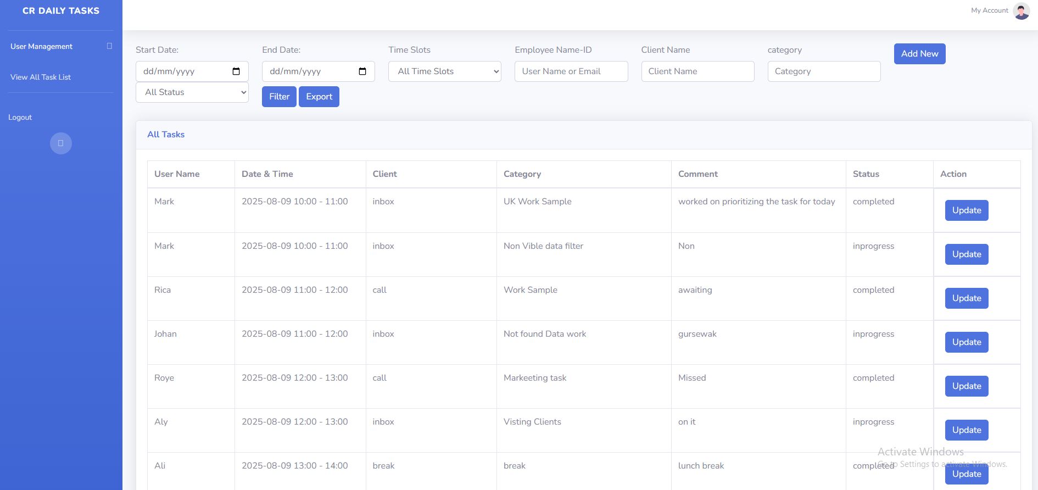Viewport: 1038px width, 490px height.
Task: Open the All Status dropdown
Action: tap(192, 92)
